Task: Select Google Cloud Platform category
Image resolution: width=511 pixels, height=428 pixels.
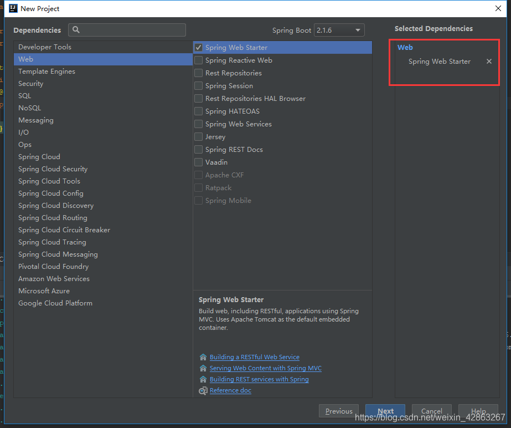Action: tap(103, 303)
